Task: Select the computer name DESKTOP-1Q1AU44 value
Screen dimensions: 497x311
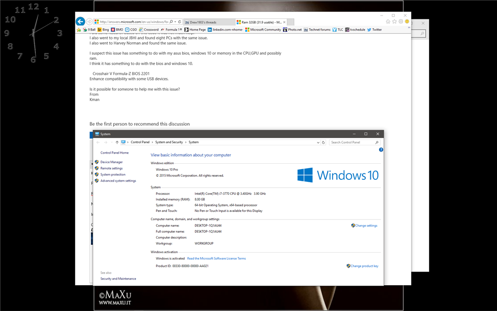Action: tap(208, 225)
